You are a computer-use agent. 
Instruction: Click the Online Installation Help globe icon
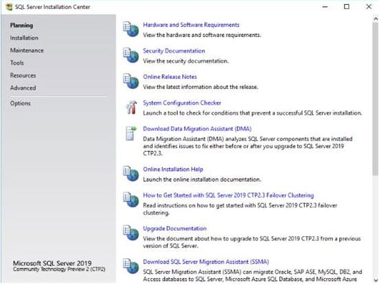pos(130,174)
